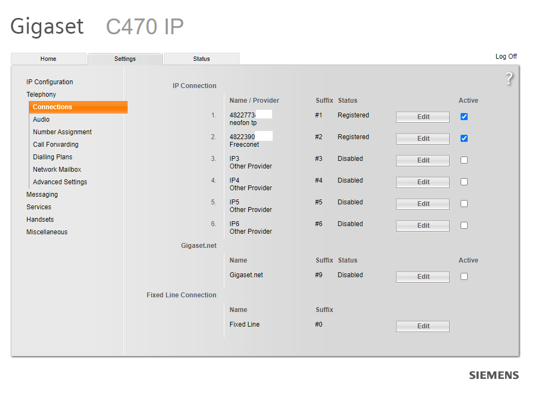Screen dimensions: 535x393
Task: Open Handsets section in sidebar
Action: pos(40,220)
